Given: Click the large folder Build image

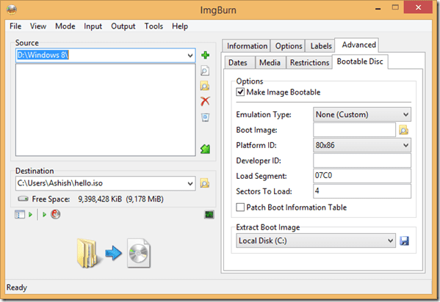Looking at the screenshot, I should [88, 253].
